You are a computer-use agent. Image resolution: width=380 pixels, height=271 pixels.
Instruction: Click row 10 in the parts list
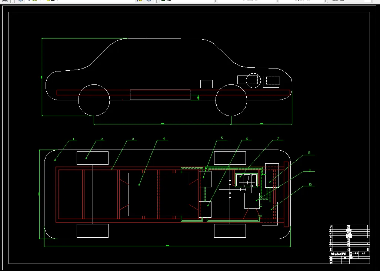[x=349, y=226]
